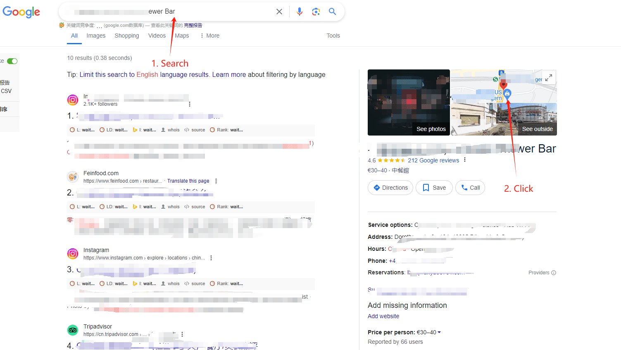
Task: Click the Instagram favicon of third result
Action: point(73,254)
